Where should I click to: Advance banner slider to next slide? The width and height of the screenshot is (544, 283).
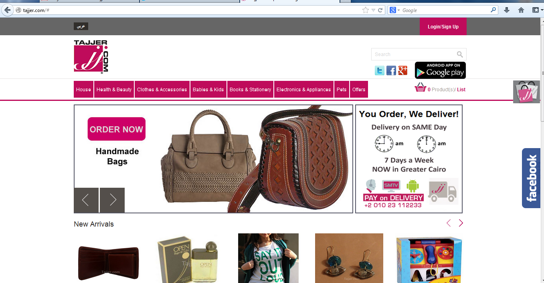tap(112, 200)
